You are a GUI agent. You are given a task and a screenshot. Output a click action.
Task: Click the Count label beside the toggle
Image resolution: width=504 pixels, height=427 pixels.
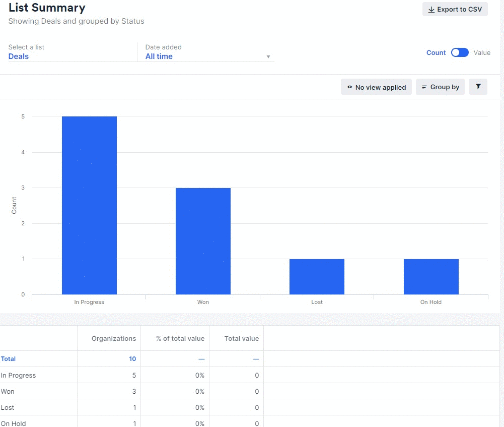[x=436, y=52]
